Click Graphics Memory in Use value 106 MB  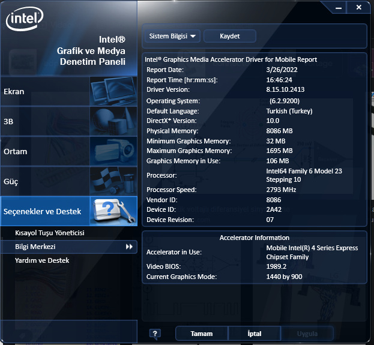(277, 161)
